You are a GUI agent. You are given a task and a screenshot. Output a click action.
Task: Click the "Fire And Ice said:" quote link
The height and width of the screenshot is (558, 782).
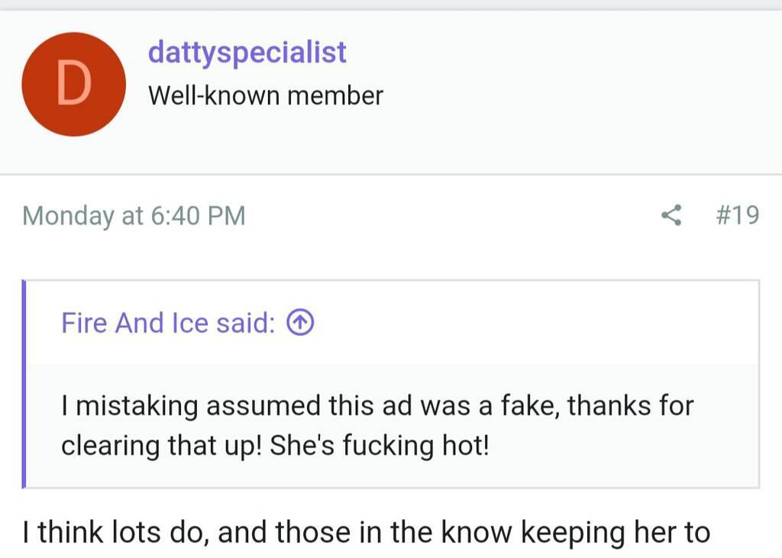(167, 324)
